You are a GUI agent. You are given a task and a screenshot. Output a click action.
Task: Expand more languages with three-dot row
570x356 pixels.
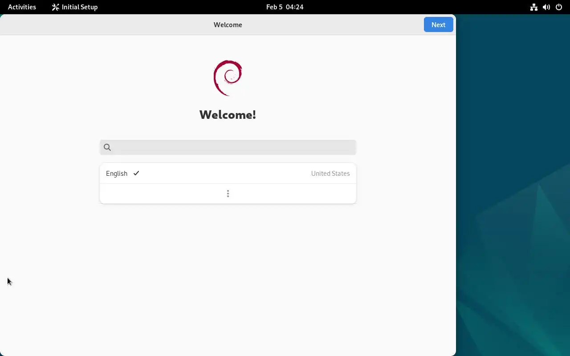pyautogui.click(x=228, y=194)
